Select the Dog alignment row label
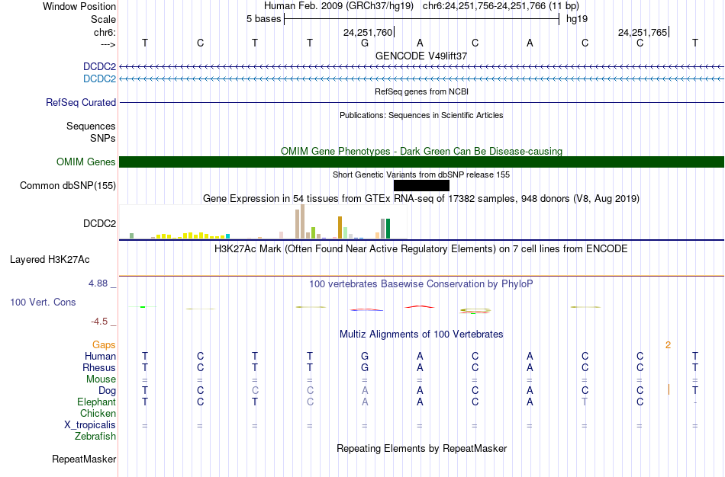 tap(108, 391)
